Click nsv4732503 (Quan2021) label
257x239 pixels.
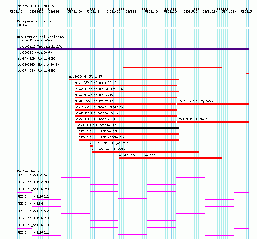[x=137, y=155]
